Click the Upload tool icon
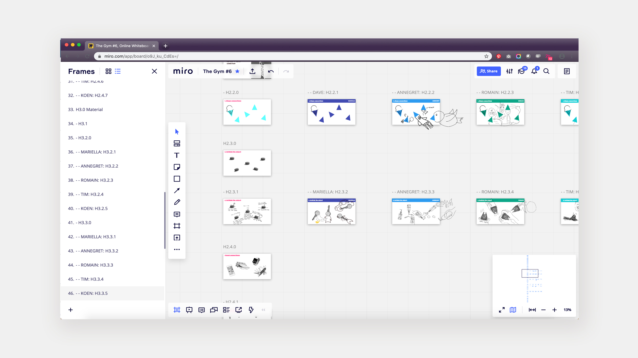 pyautogui.click(x=177, y=238)
